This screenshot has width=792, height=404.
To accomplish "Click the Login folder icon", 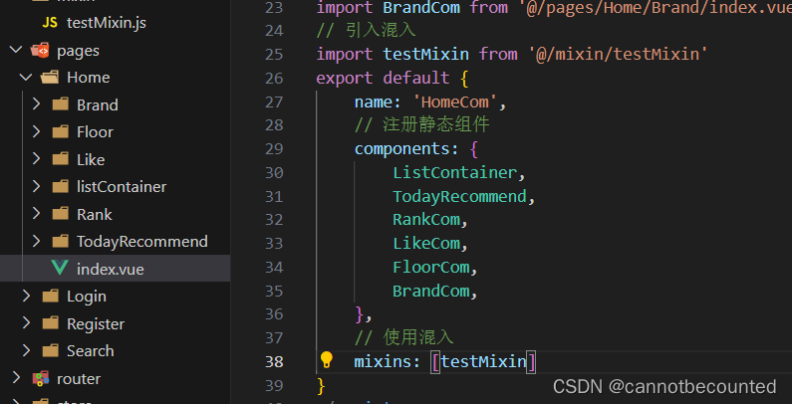I will click(x=50, y=297).
